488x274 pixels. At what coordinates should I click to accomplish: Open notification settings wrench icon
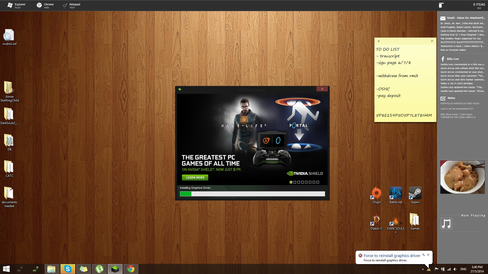pos(423,255)
